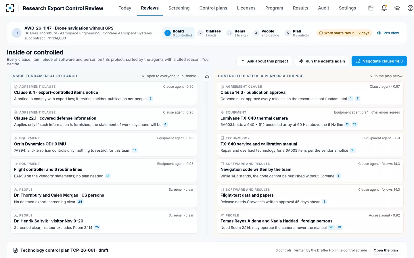
Task: Open Navigation code written by the team card
Action: (310, 170)
